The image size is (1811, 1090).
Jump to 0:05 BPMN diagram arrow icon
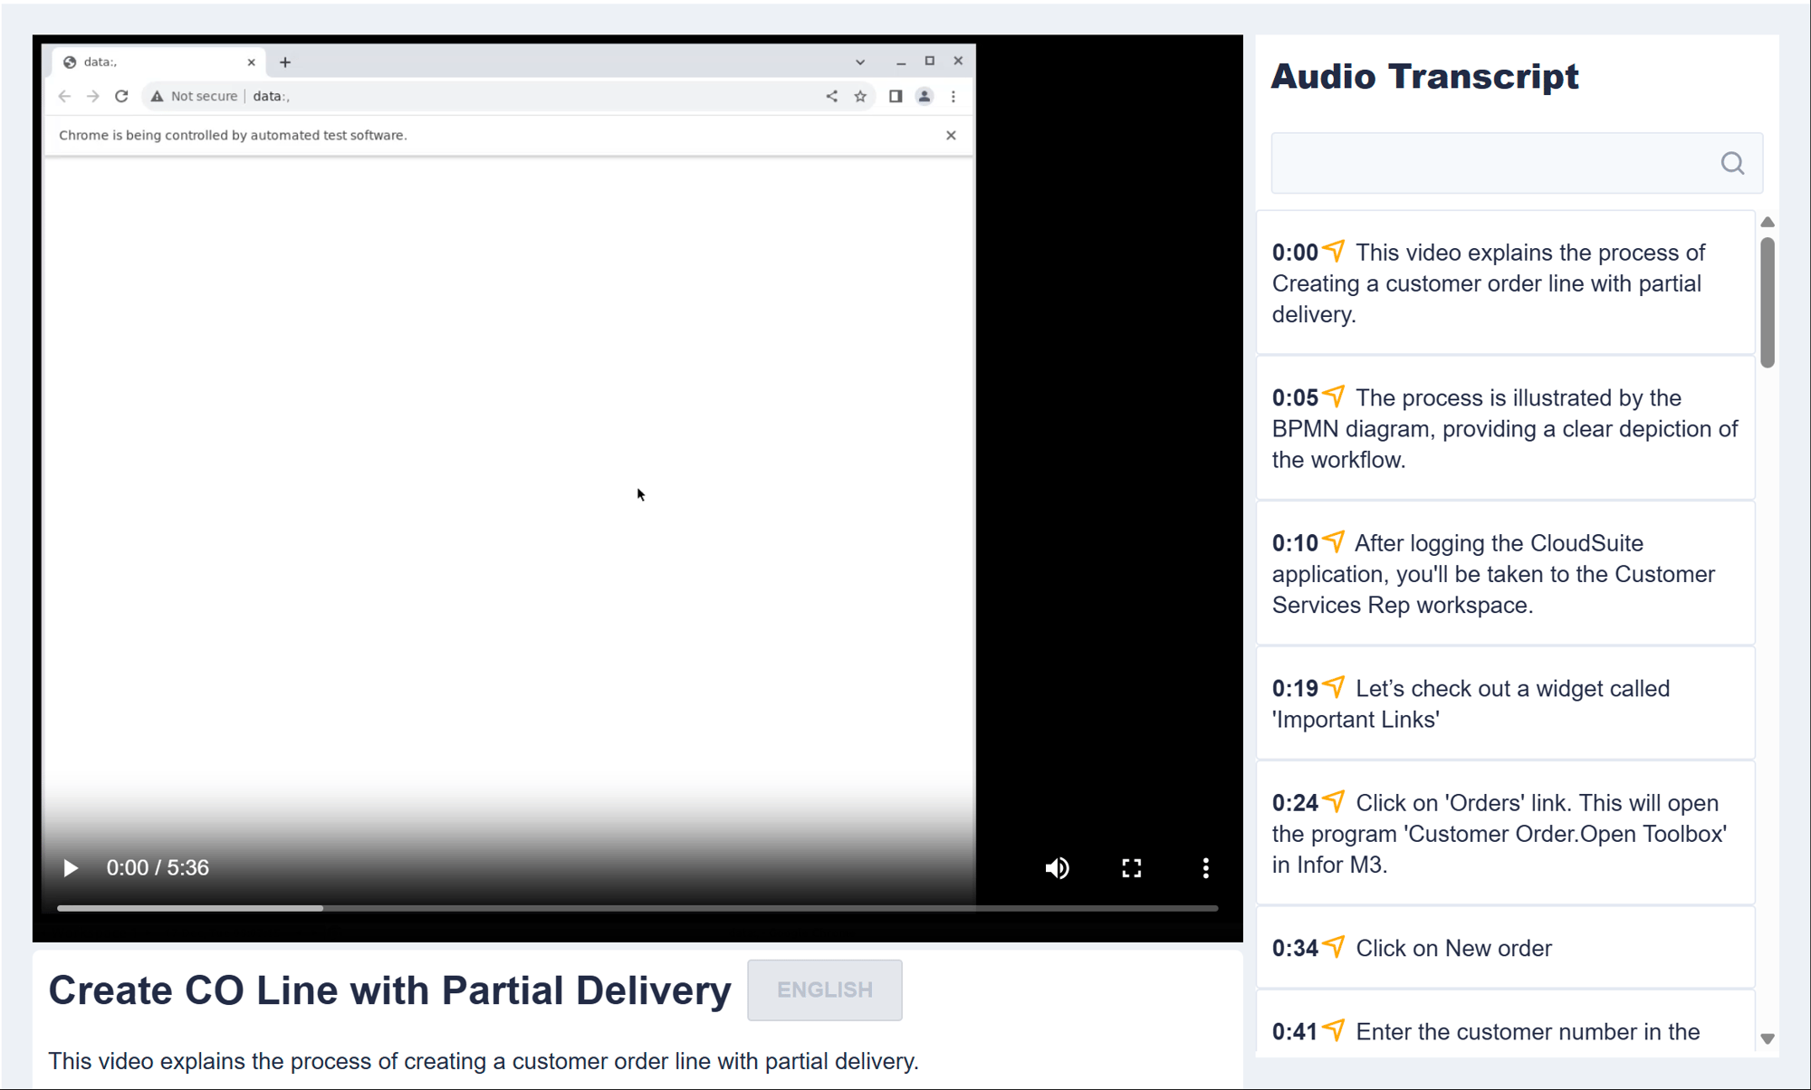(1333, 397)
